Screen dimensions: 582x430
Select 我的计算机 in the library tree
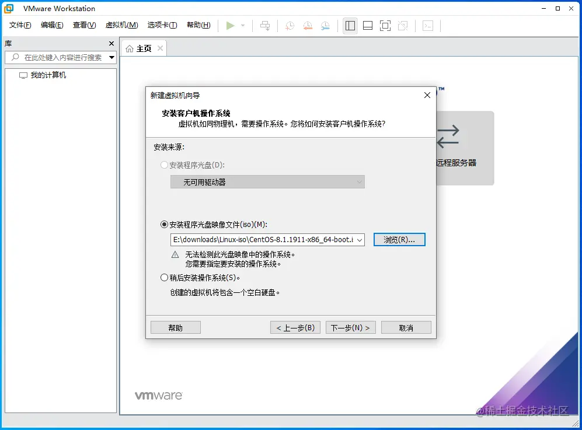[45, 75]
